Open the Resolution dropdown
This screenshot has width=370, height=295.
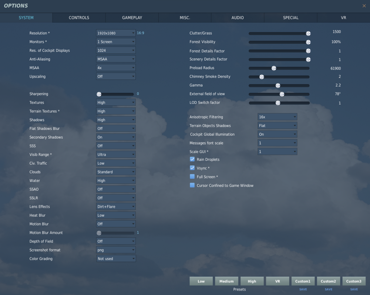pyautogui.click(x=116, y=33)
